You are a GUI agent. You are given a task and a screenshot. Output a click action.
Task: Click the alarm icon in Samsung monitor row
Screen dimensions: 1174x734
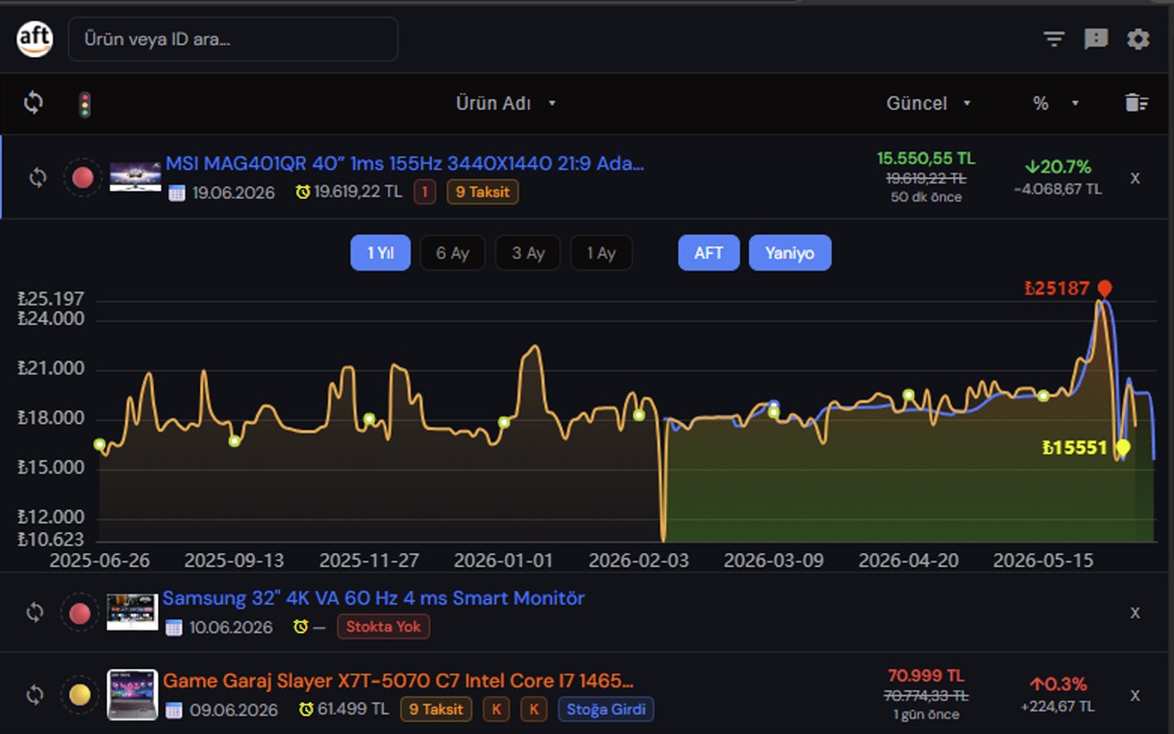[x=301, y=627]
